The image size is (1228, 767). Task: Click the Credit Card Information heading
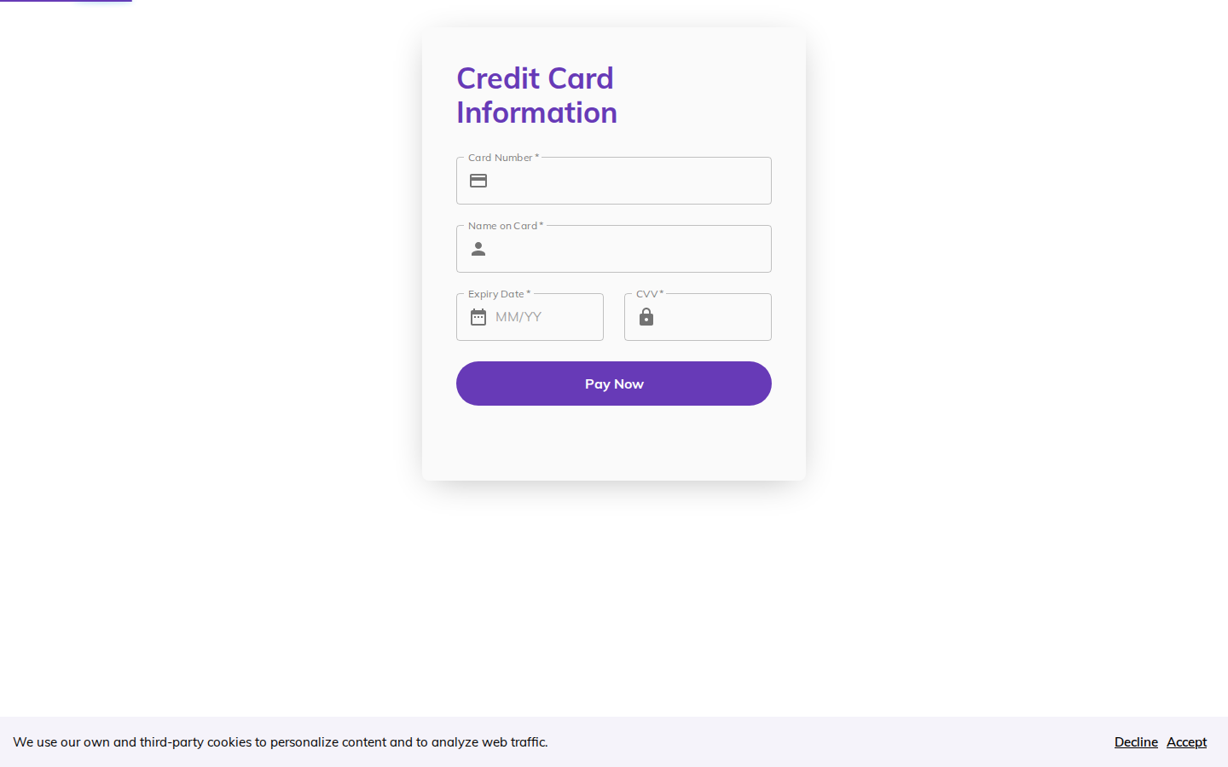click(536, 95)
